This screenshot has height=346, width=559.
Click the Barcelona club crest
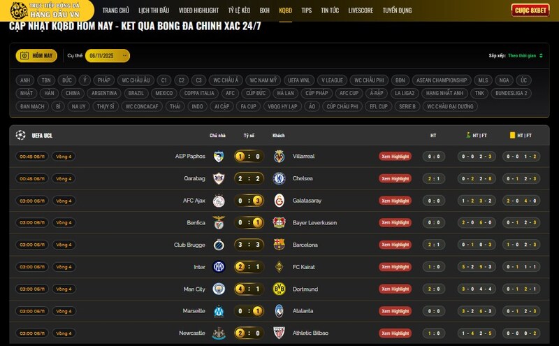pyautogui.click(x=279, y=245)
